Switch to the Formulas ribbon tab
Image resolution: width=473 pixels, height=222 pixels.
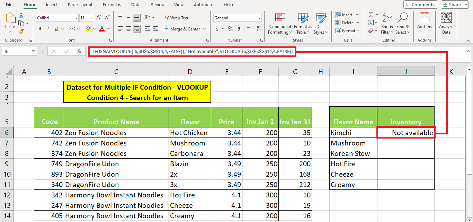point(112,5)
